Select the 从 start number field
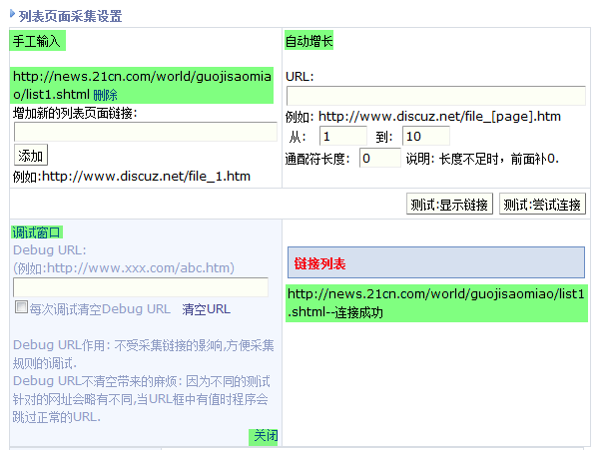The height and width of the screenshot is (450, 608). (343, 136)
